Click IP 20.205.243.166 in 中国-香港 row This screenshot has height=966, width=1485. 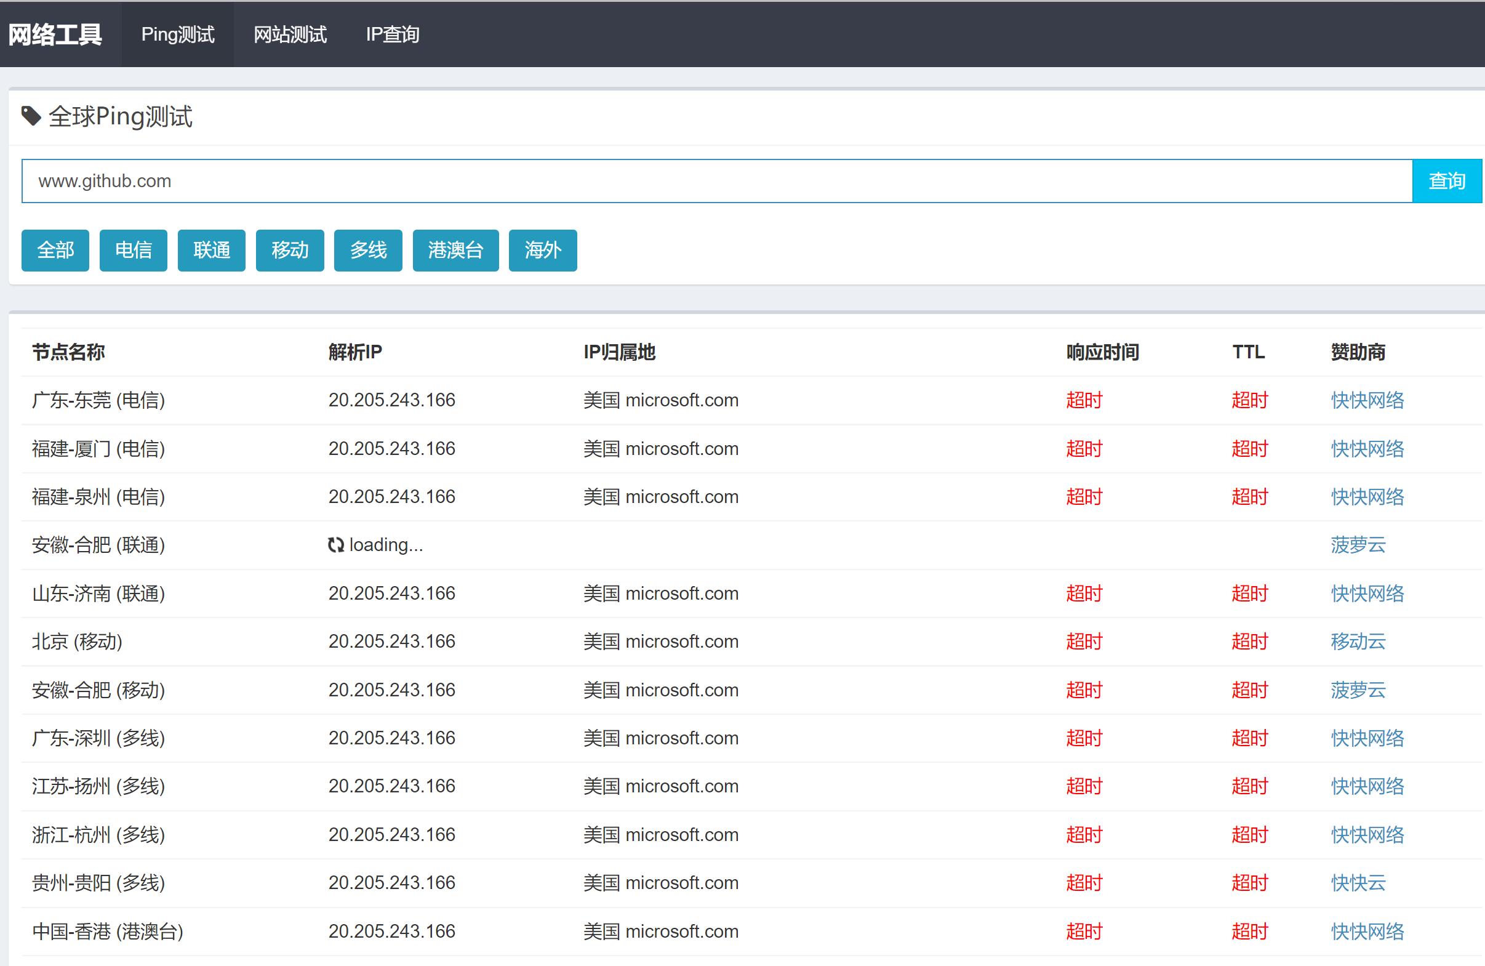pos(392,932)
